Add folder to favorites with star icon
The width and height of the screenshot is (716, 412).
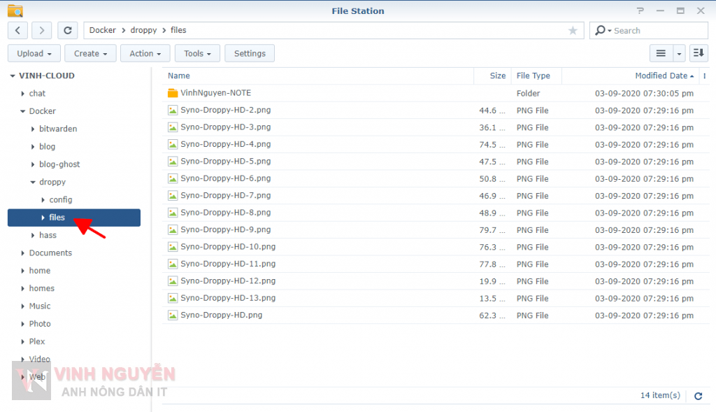tap(573, 31)
